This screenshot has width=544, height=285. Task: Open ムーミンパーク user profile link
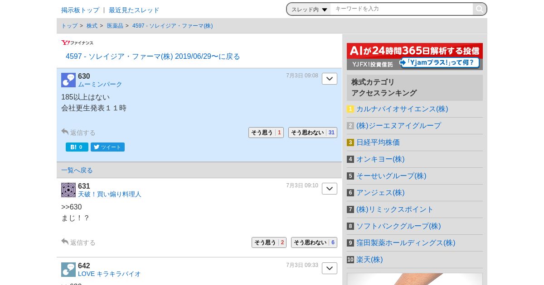click(100, 84)
